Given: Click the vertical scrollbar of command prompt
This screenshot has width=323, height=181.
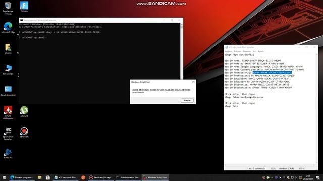Looking at the screenshot, I should coord(182,51).
